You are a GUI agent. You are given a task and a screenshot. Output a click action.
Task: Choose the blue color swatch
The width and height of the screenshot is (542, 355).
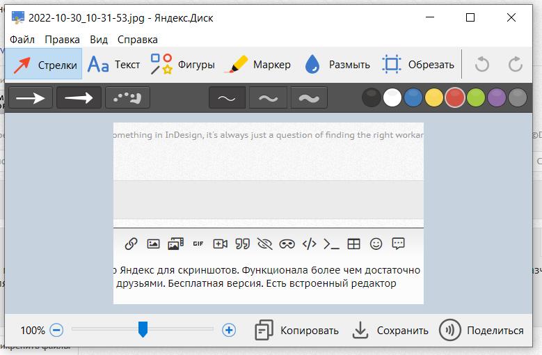[x=413, y=97]
